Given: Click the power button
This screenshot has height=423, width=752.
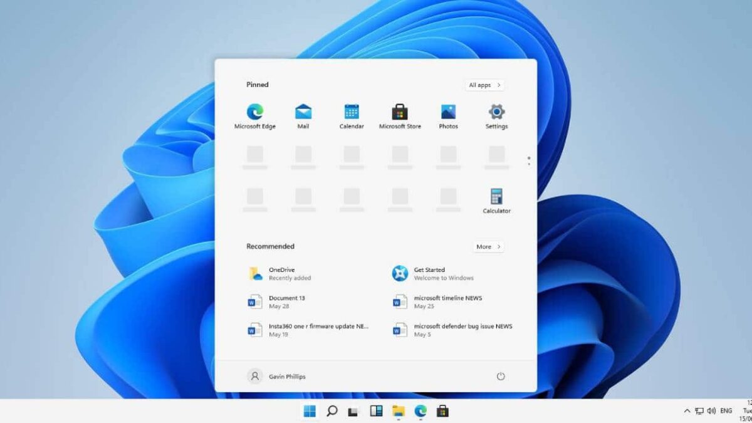Looking at the screenshot, I should pos(500,376).
